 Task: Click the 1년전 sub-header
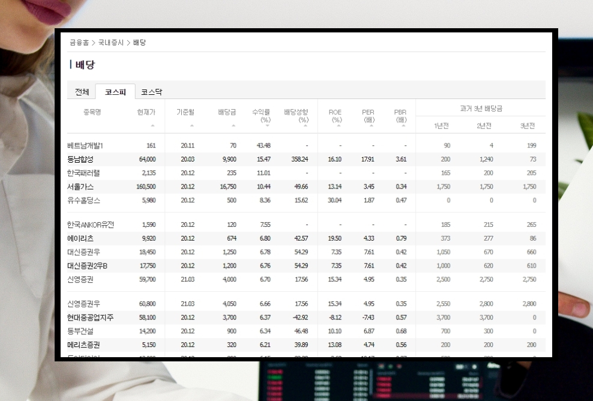click(441, 125)
